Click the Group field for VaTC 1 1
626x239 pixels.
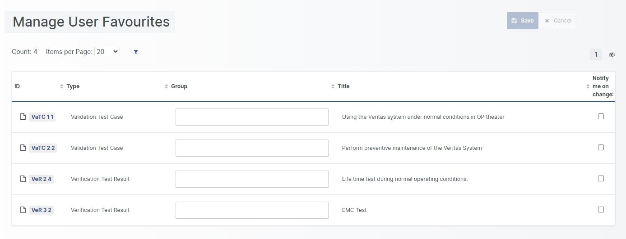click(252, 117)
